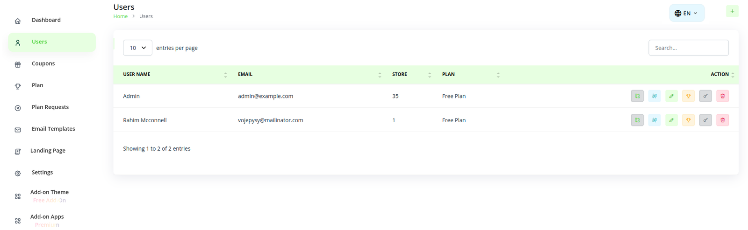
Task: Open the EN language dropdown
Action: 686,14
